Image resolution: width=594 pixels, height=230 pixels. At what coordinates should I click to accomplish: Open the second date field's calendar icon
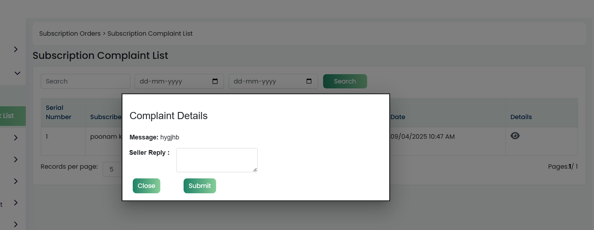[309, 81]
